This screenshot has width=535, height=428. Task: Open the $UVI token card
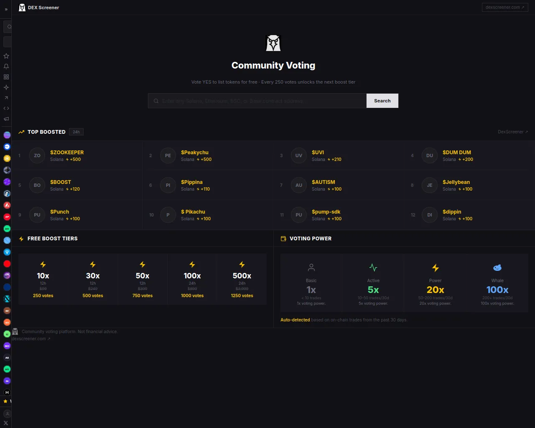coord(339,155)
